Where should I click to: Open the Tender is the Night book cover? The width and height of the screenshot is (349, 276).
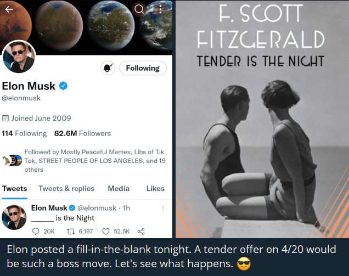tap(262, 119)
